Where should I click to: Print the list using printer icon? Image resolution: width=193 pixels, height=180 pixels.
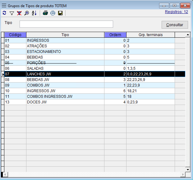(45, 13)
